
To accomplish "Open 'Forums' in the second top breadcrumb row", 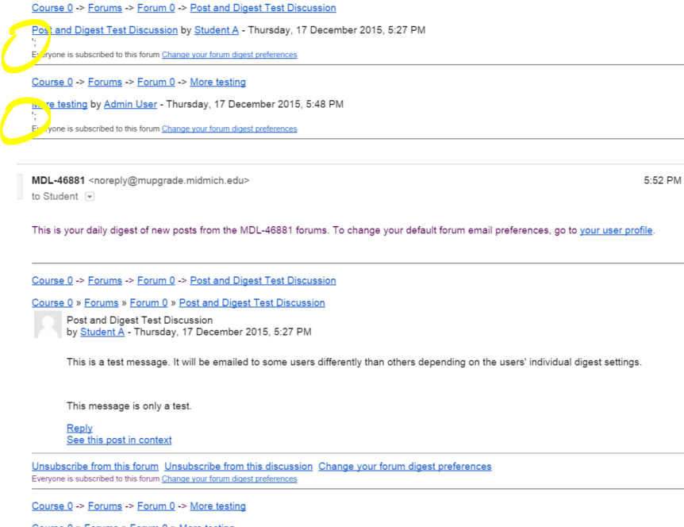I will (x=105, y=82).
